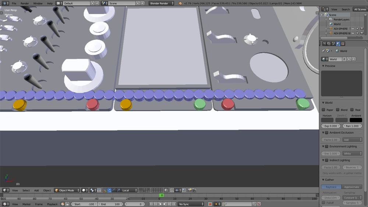Open the Render menu
This screenshot has width=368, height=207.
pyautogui.click(x=25, y=3)
